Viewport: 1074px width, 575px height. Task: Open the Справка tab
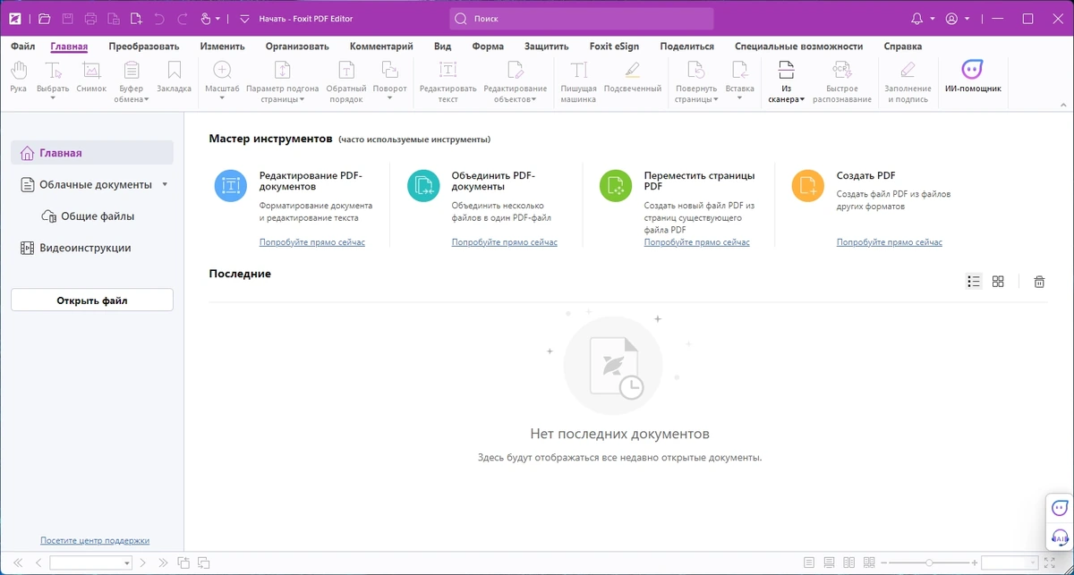902,47
